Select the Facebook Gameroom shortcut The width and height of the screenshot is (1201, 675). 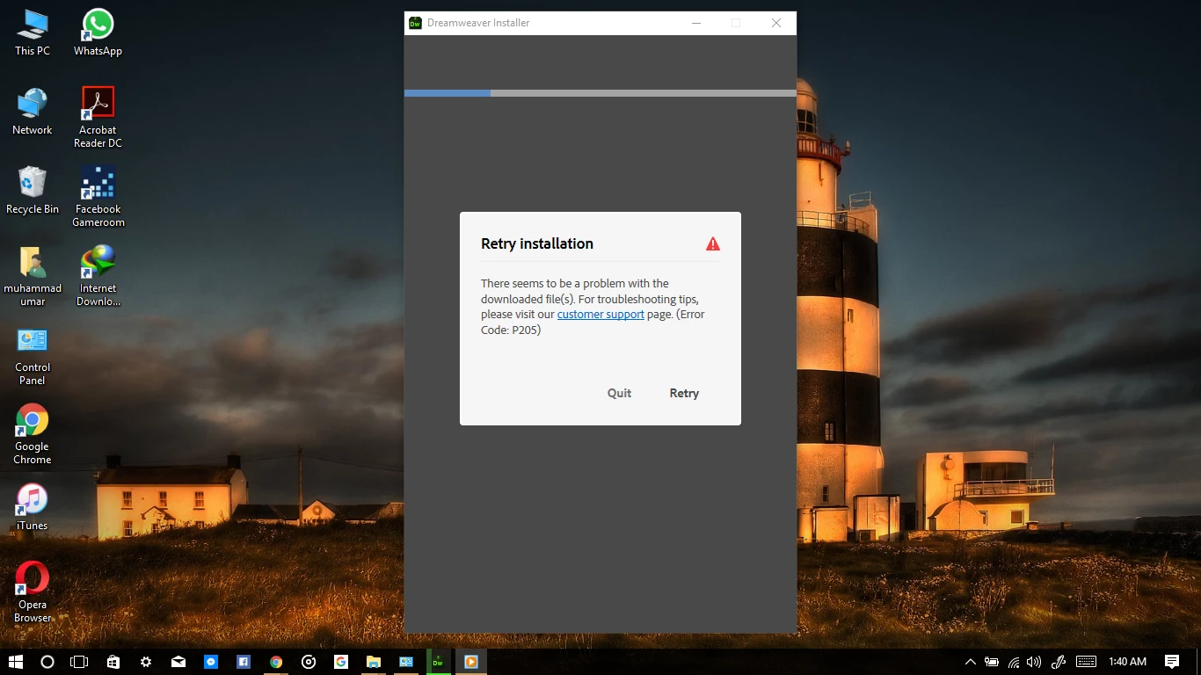[98, 196]
